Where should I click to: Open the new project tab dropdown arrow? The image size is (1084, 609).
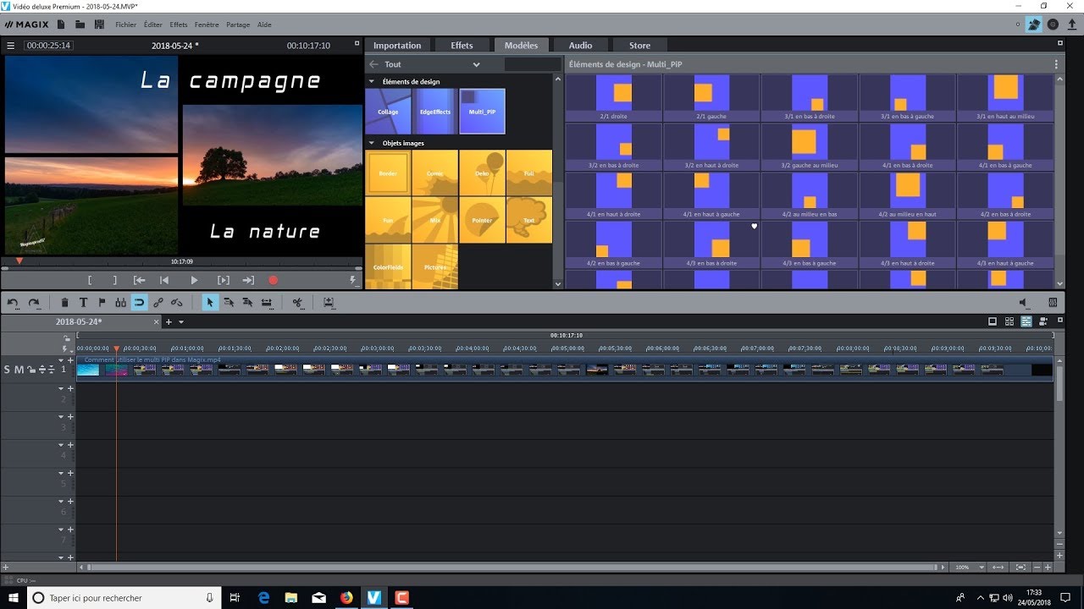tap(181, 322)
